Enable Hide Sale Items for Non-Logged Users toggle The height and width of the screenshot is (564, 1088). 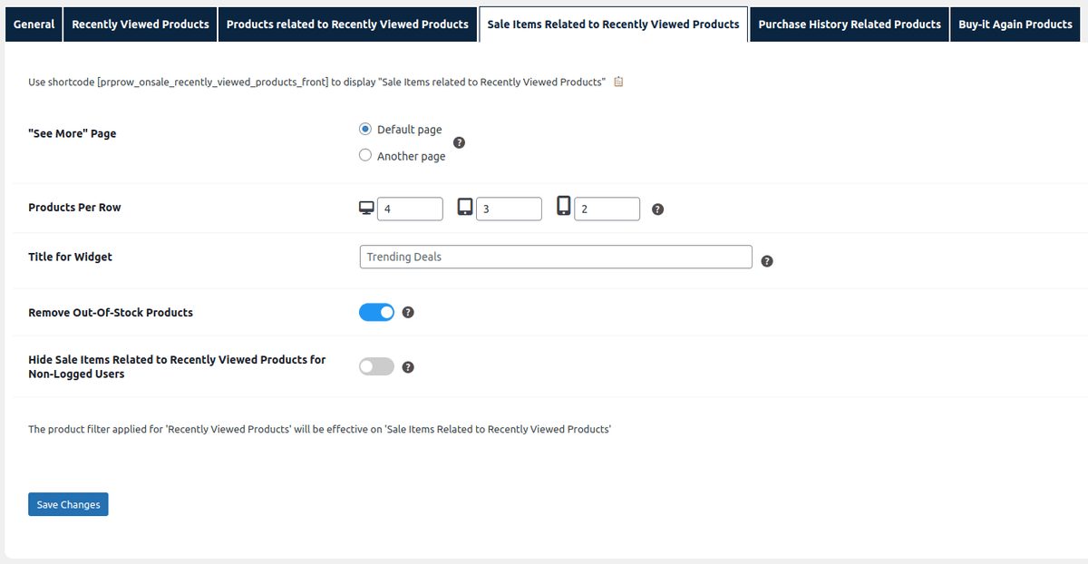[377, 366]
